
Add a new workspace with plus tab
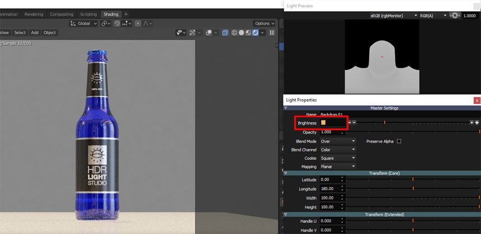(x=126, y=14)
